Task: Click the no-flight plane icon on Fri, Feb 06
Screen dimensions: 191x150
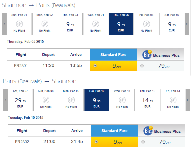Action: pos(146,24)
